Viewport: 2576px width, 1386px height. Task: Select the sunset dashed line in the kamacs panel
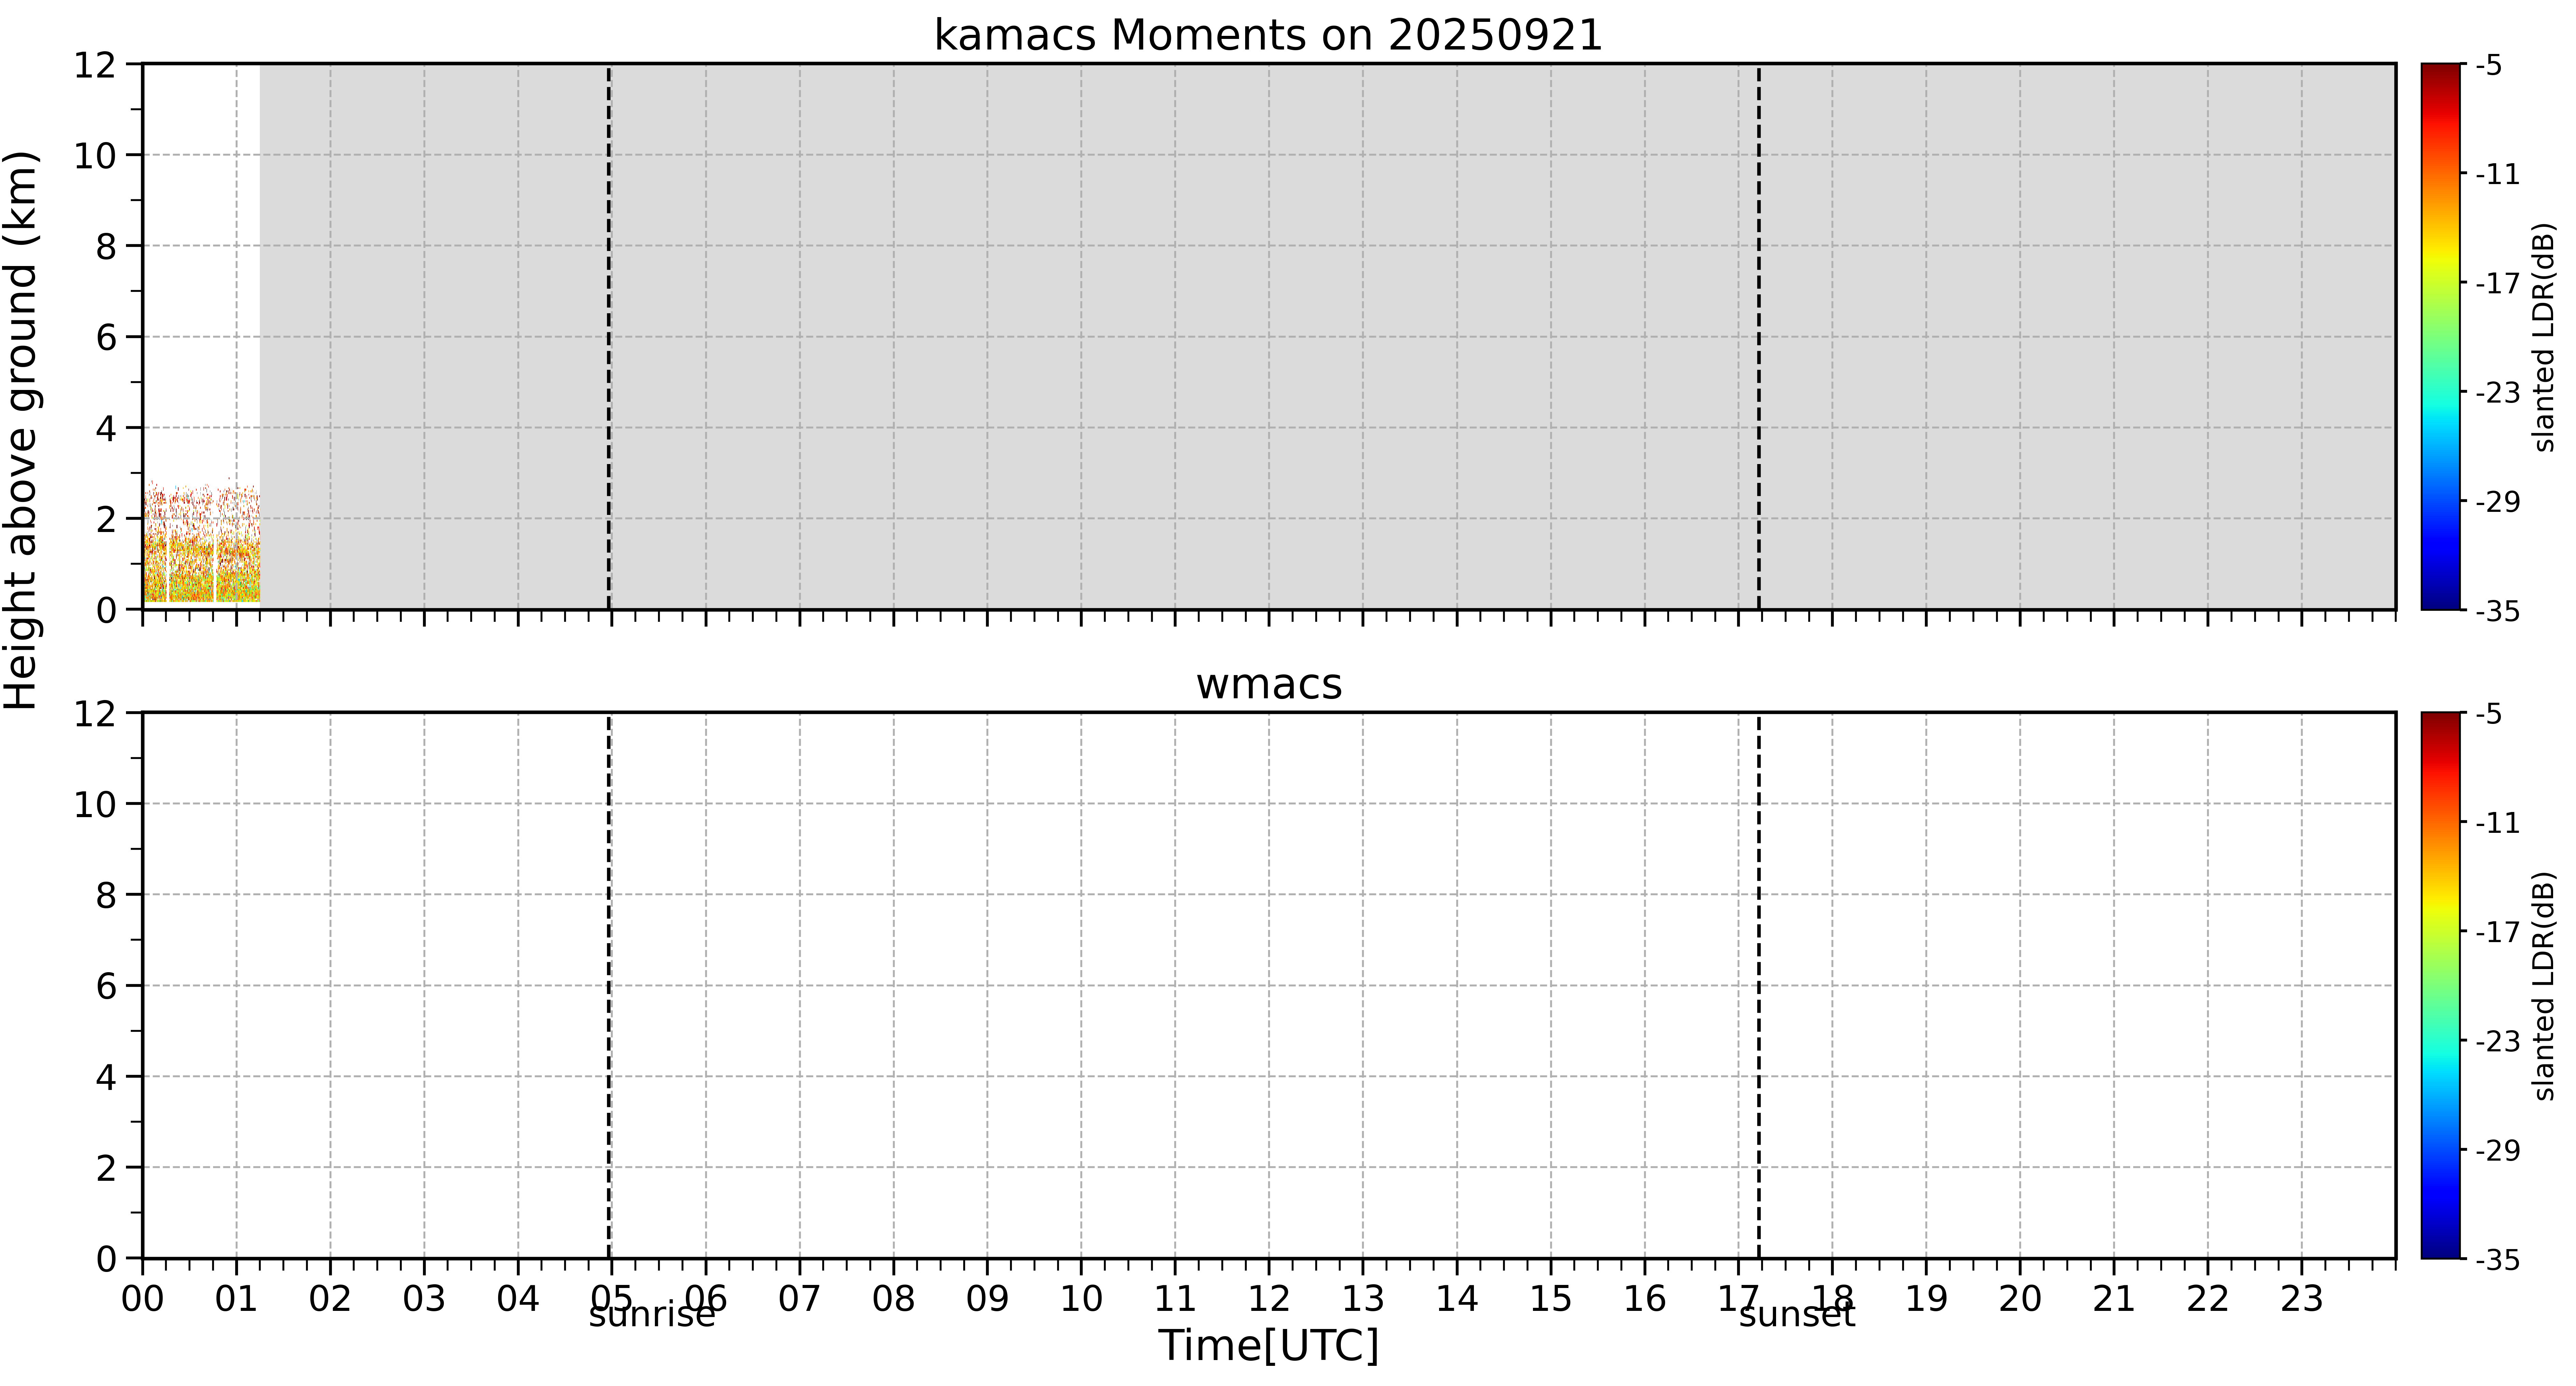(1759, 337)
